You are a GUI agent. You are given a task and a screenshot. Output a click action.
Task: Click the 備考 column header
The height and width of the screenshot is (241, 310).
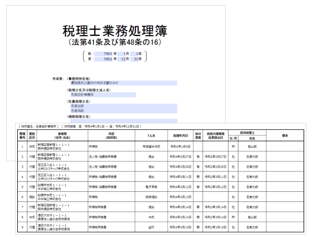click(x=285, y=136)
